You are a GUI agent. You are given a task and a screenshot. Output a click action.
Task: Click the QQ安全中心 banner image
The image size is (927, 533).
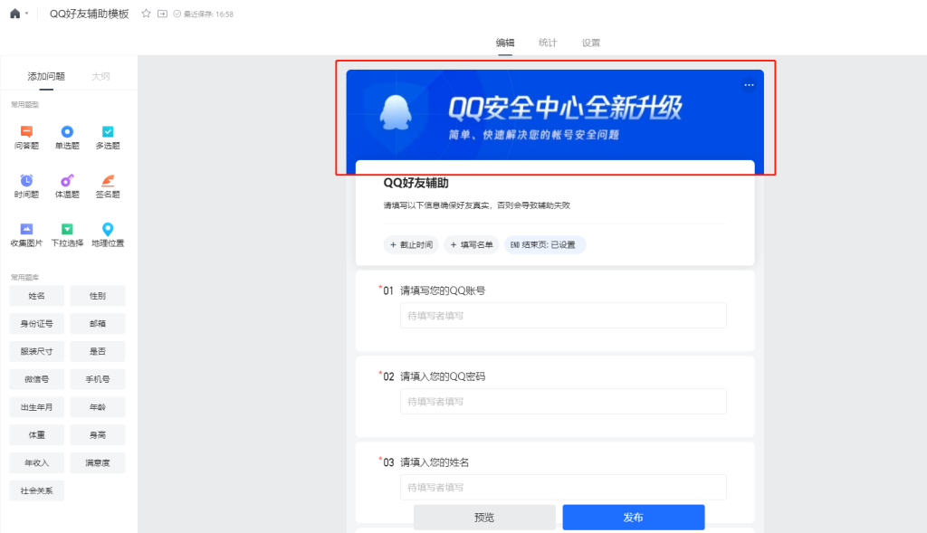coord(555,115)
